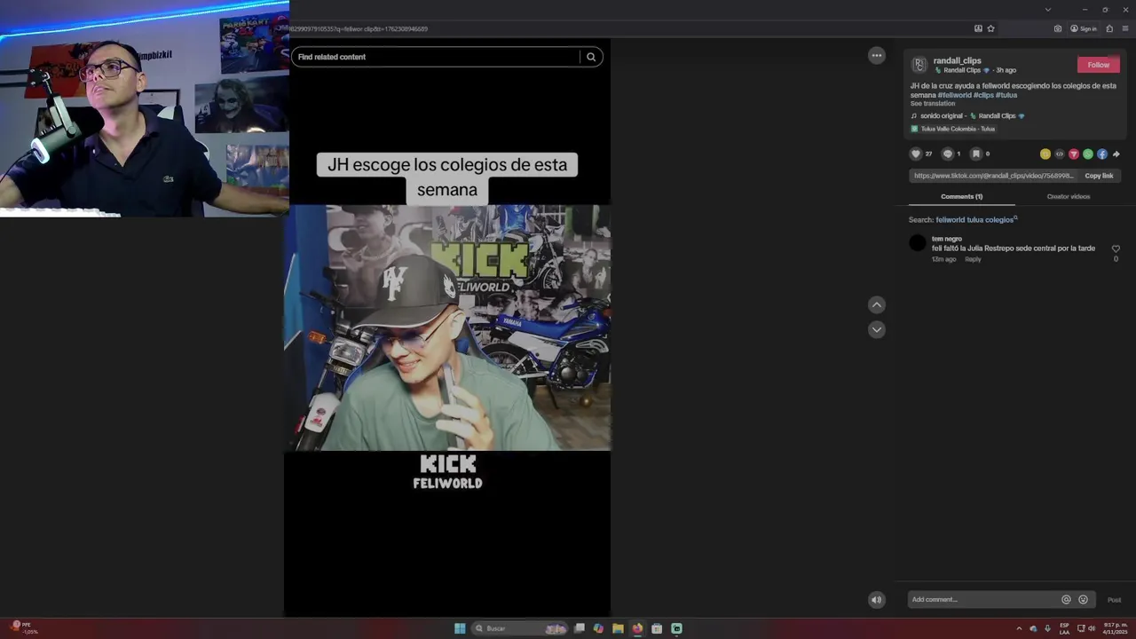Click the red send-to-friends share icon
This screenshot has width=1136, height=639.
pyautogui.click(x=1074, y=154)
